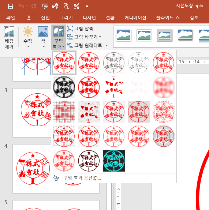Open the 그리기 tab

(x=66, y=18)
